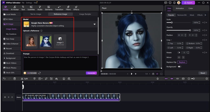Image resolution: width=210 pixels, height=112 pixels.
Task: Open the File menu
Action: pos(23,3)
